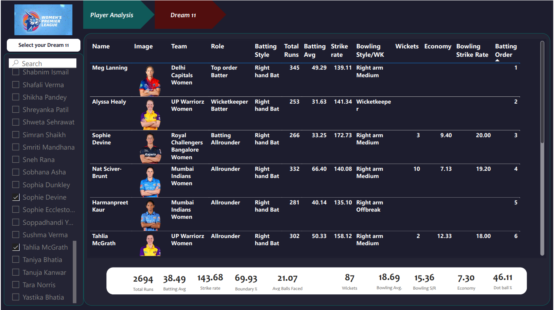Check Sobhana Asha checkbox
The image size is (554, 310).
pos(16,172)
